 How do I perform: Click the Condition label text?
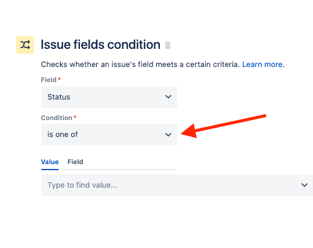click(56, 118)
